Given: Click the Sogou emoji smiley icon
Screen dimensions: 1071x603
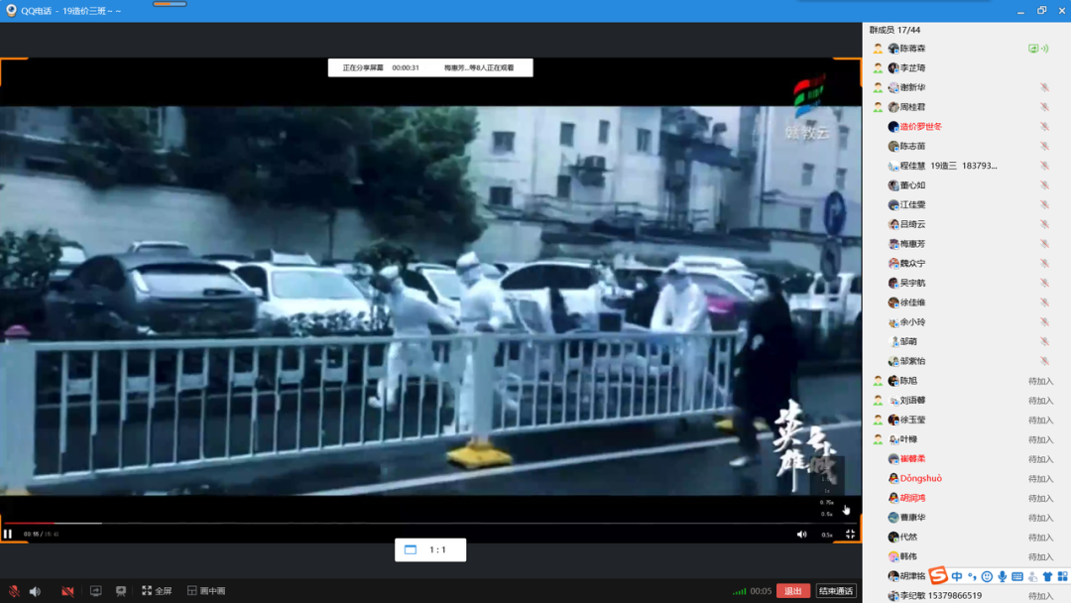Looking at the screenshot, I should (x=987, y=576).
